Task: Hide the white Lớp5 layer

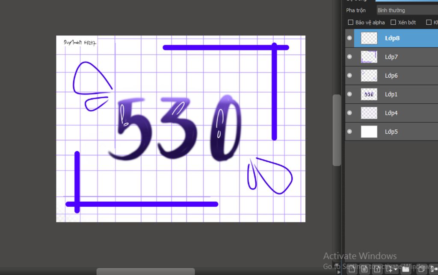Action: pyautogui.click(x=349, y=132)
